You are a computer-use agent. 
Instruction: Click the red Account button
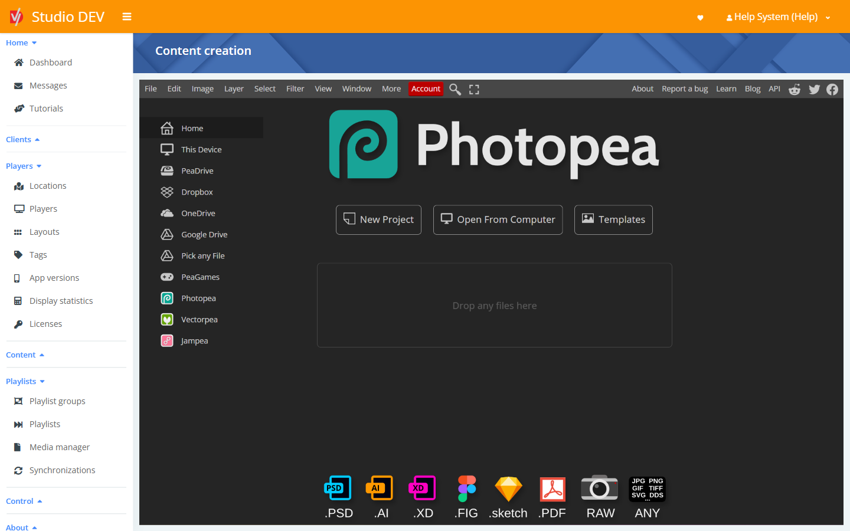[x=426, y=88]
